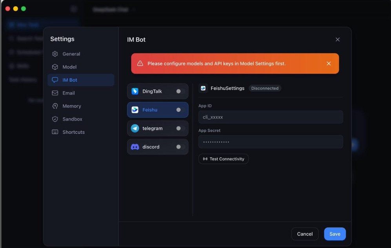This screenshot has width=391, height=248.
Task: Enable the telegram bot toggle
Action: (x=180, y=128)
